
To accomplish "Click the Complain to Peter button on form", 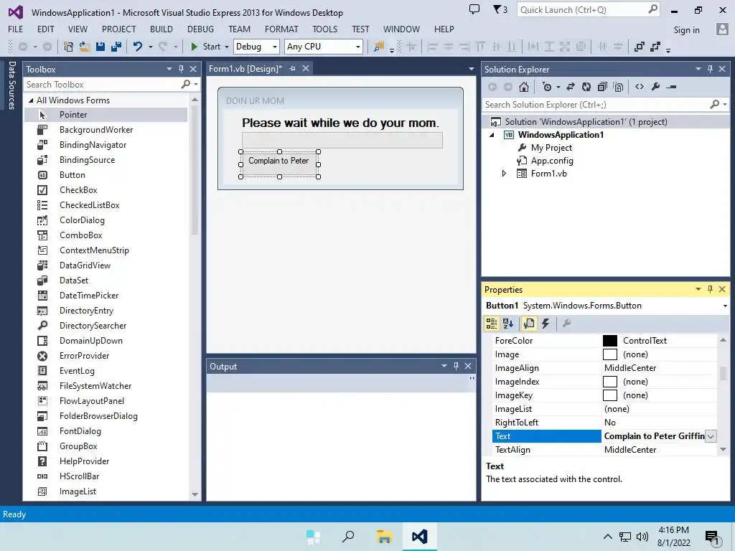I will [x=279, y=164].
